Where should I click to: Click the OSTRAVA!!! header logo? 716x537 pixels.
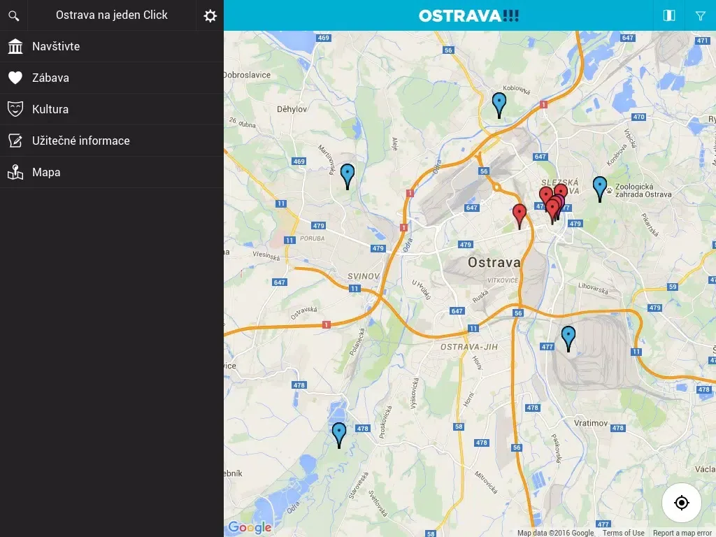(469, 16)
